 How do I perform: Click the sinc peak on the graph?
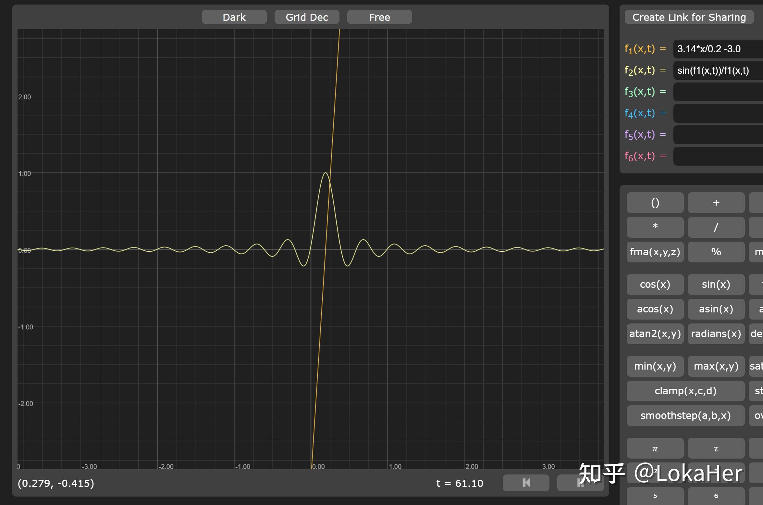pos(326,173)
